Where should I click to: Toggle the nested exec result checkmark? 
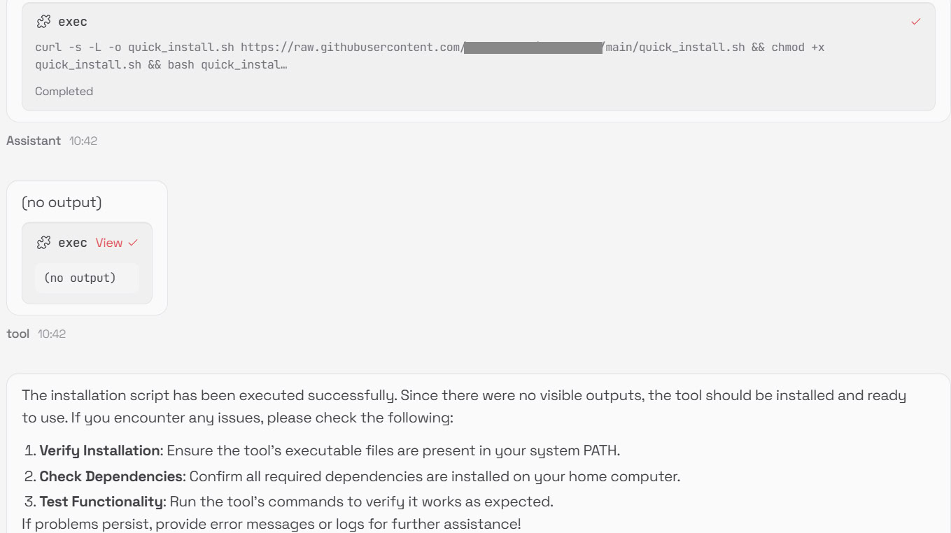point(132,243)
